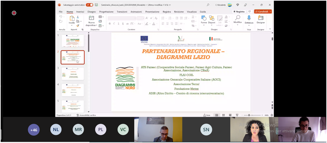Viewport: 327px width, 143px height.
Task: Switch to Slide Sorter view
Action: 223,115
